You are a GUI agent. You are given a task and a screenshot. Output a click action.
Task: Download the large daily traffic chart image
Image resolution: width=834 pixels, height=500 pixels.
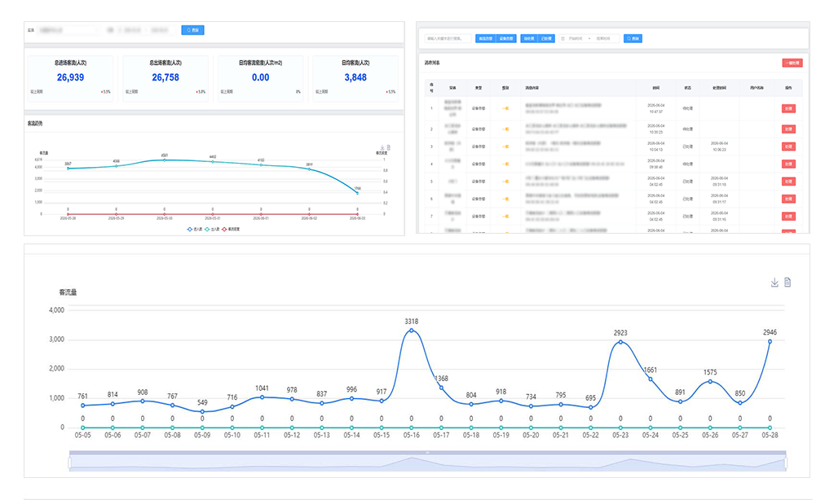(774, 282)
